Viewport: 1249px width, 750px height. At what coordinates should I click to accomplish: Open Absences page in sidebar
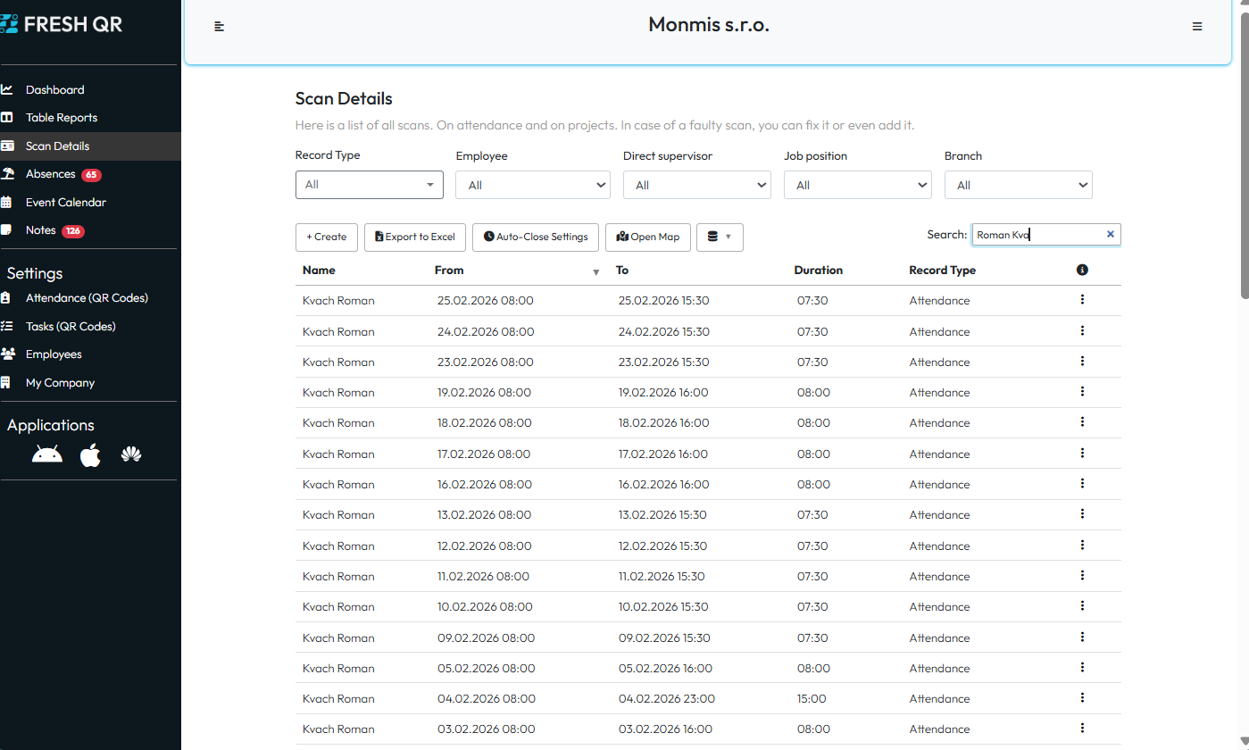pos(50,174)
